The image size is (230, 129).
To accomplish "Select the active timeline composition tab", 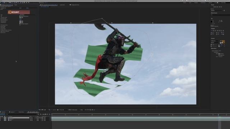I will point(33,112).
